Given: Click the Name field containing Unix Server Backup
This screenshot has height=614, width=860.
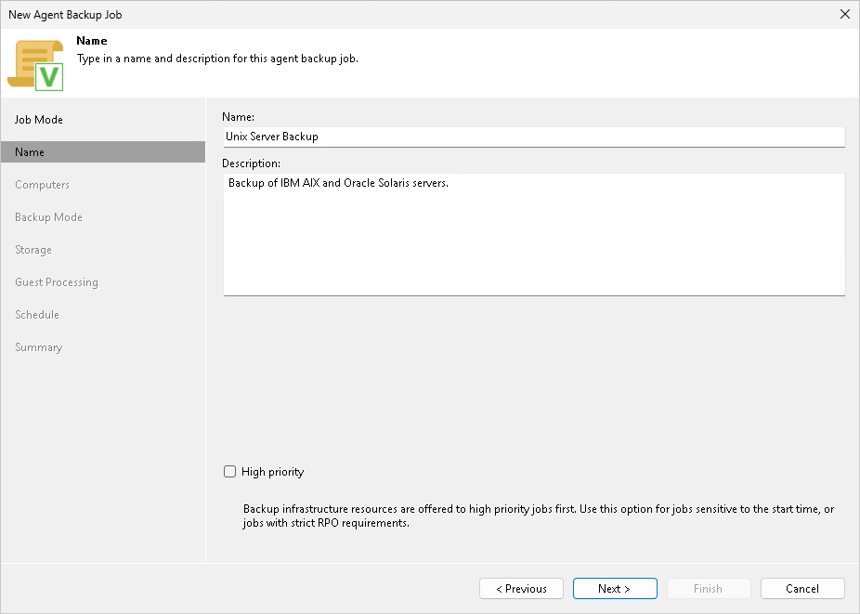Looking at the screenshot, I should pyautogui.click(x=534, y=137).
